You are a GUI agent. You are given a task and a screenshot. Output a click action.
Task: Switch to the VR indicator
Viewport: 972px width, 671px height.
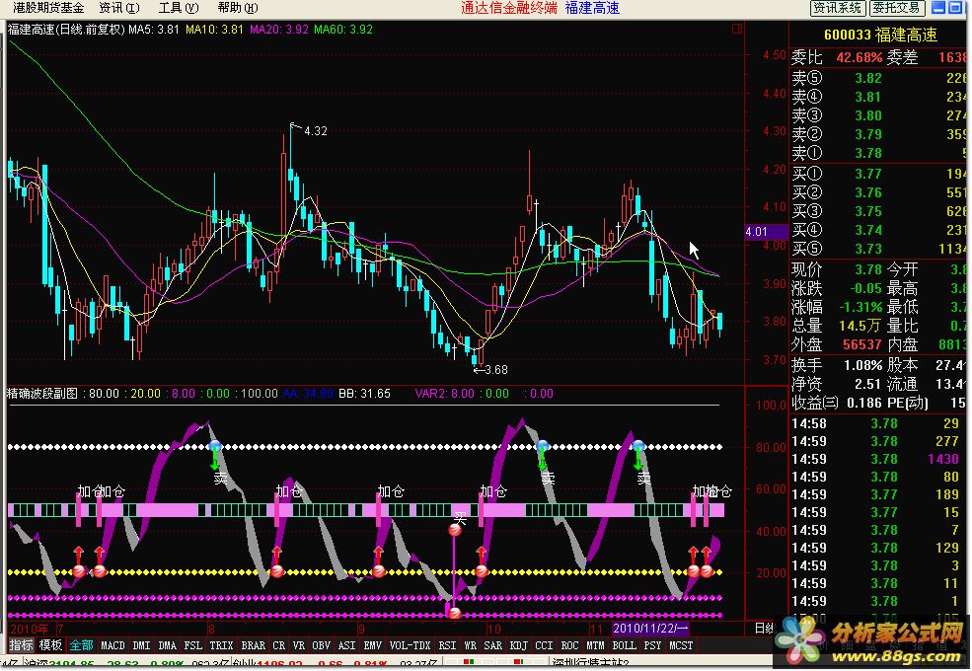(299, 645)
